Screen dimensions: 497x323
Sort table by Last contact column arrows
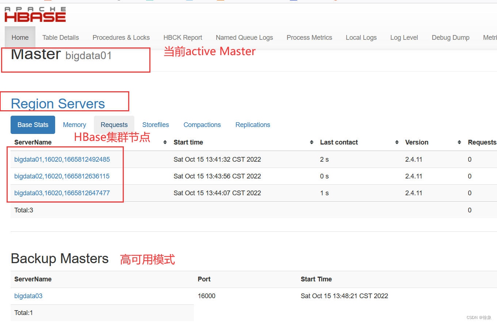click(397, 142)
